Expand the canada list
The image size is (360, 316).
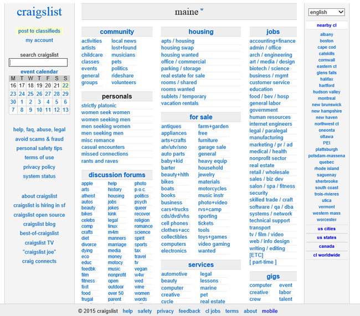tap(326, 246)
